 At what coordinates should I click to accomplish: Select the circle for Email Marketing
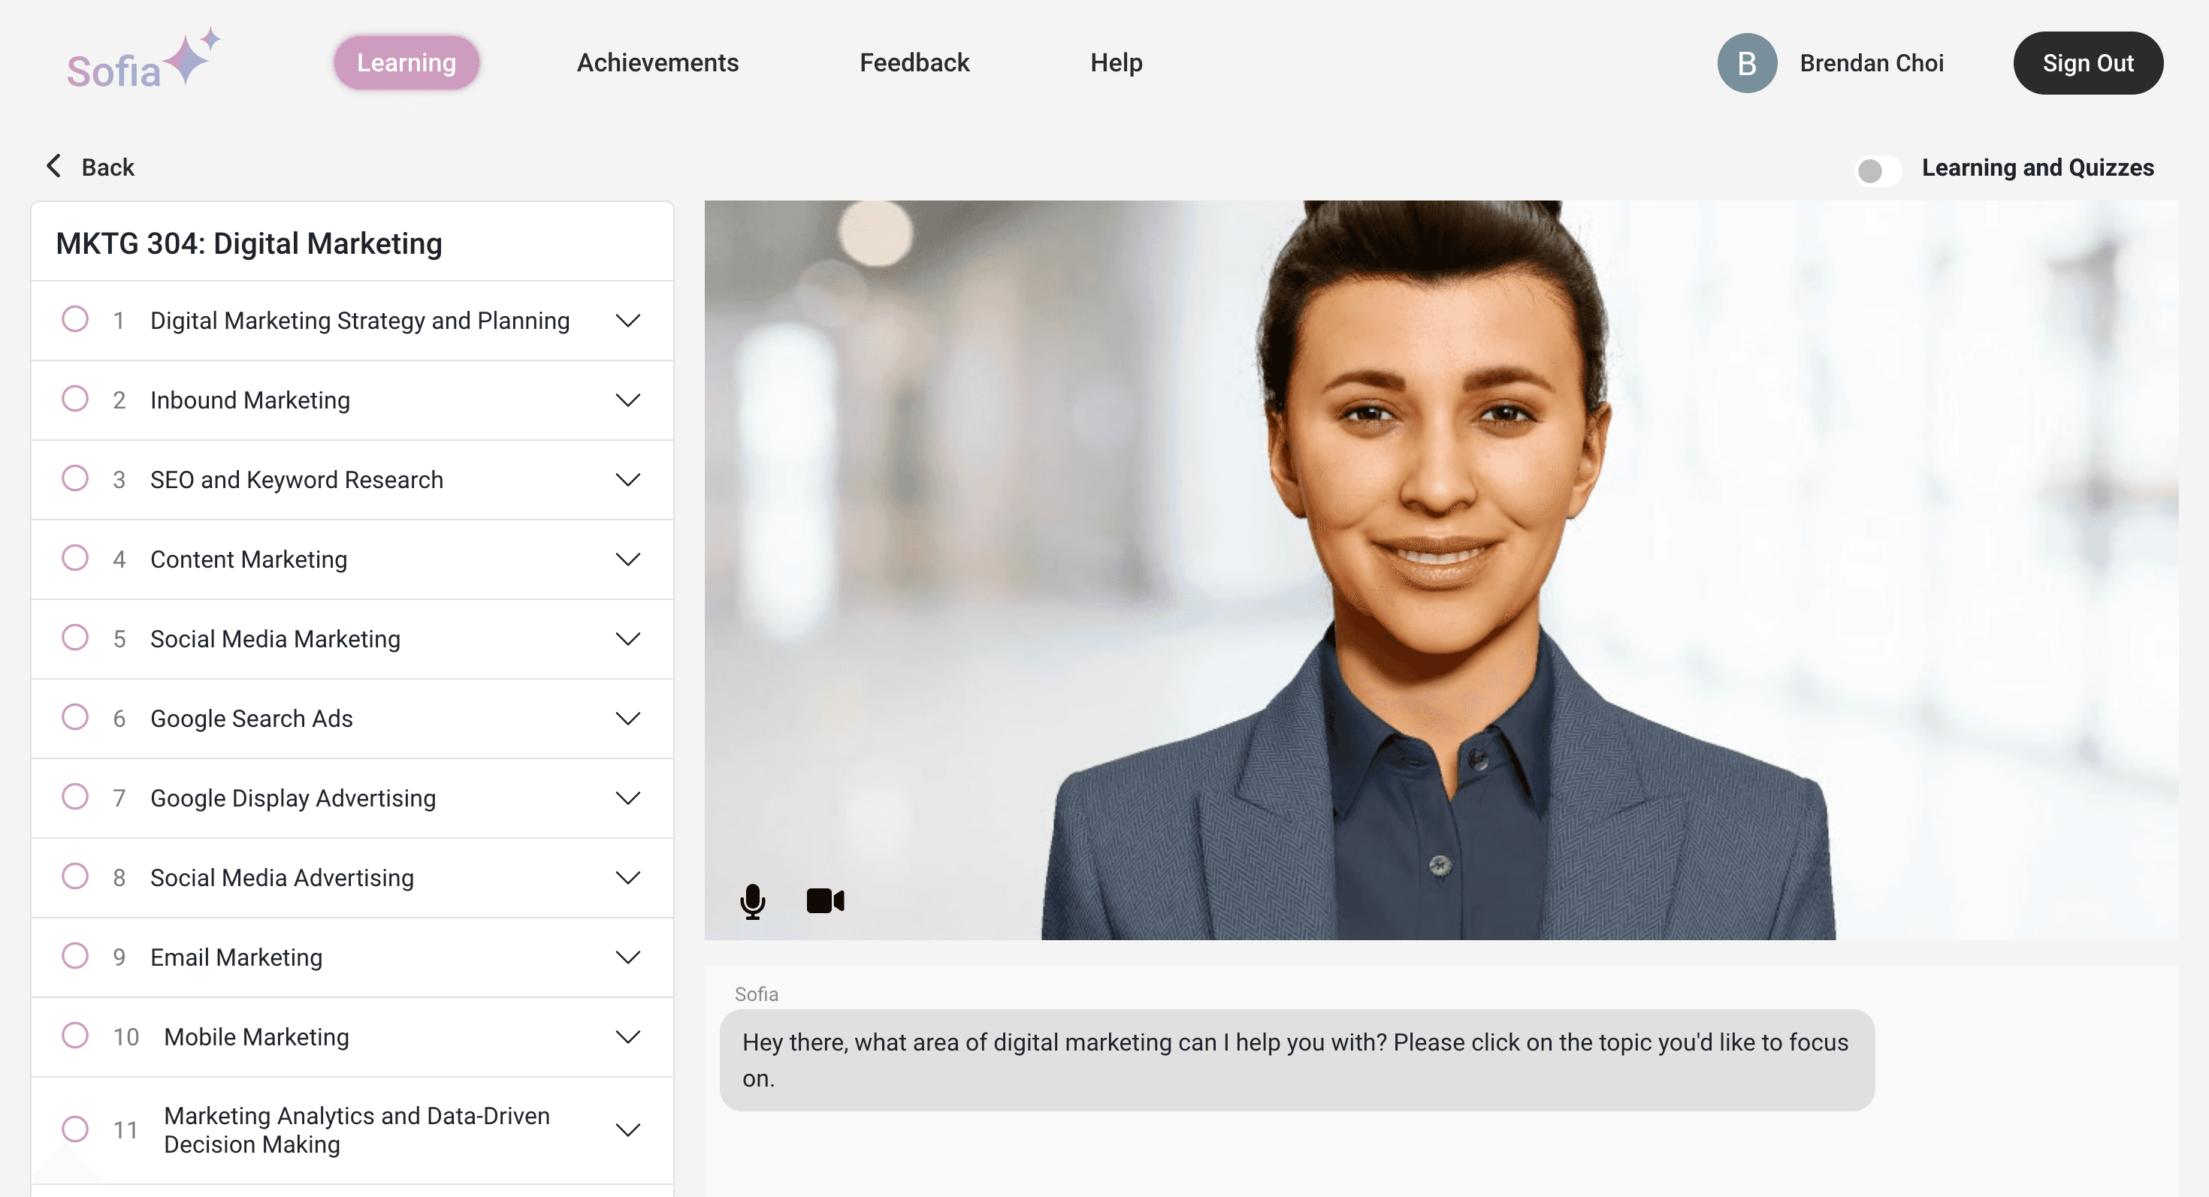[x=75, y=956]
